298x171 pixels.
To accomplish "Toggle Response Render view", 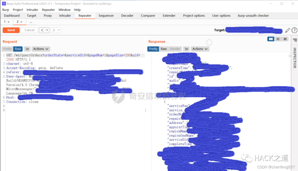I will pos(175,49).
